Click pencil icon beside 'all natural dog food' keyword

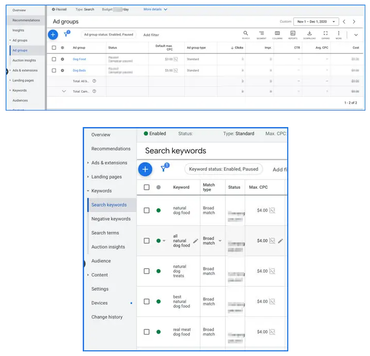pyautogui.click(x=195, y=241)
